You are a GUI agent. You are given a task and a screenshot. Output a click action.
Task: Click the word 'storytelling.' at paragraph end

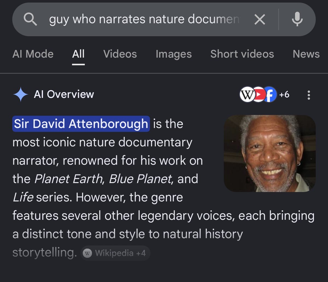click(45, 253)
